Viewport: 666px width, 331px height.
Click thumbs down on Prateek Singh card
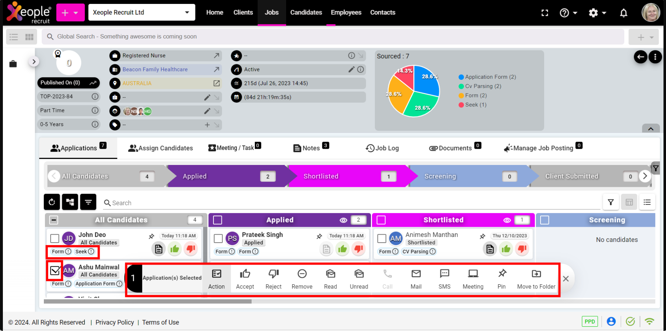[x=358, y=249]
